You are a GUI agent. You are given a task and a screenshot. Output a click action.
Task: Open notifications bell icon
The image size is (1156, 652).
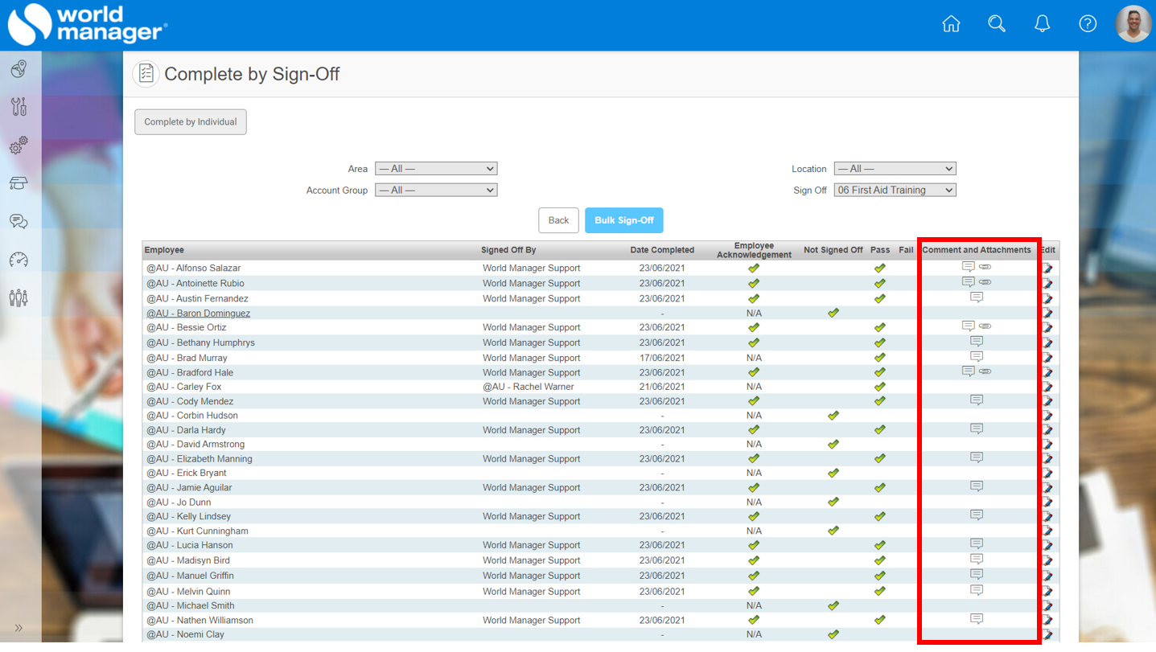pyautogui.click(x=1042, y=24)
